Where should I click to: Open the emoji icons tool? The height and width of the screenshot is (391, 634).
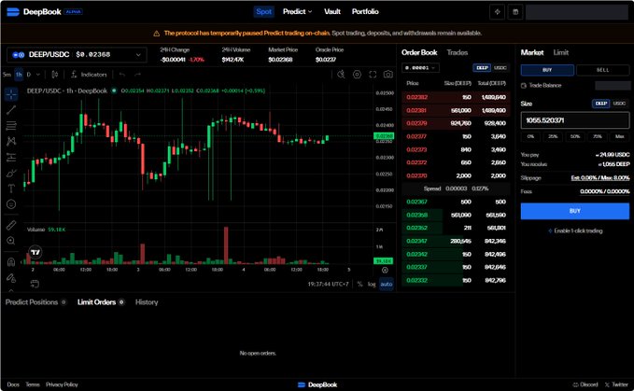pyautogui.click(x=11, y=204)
